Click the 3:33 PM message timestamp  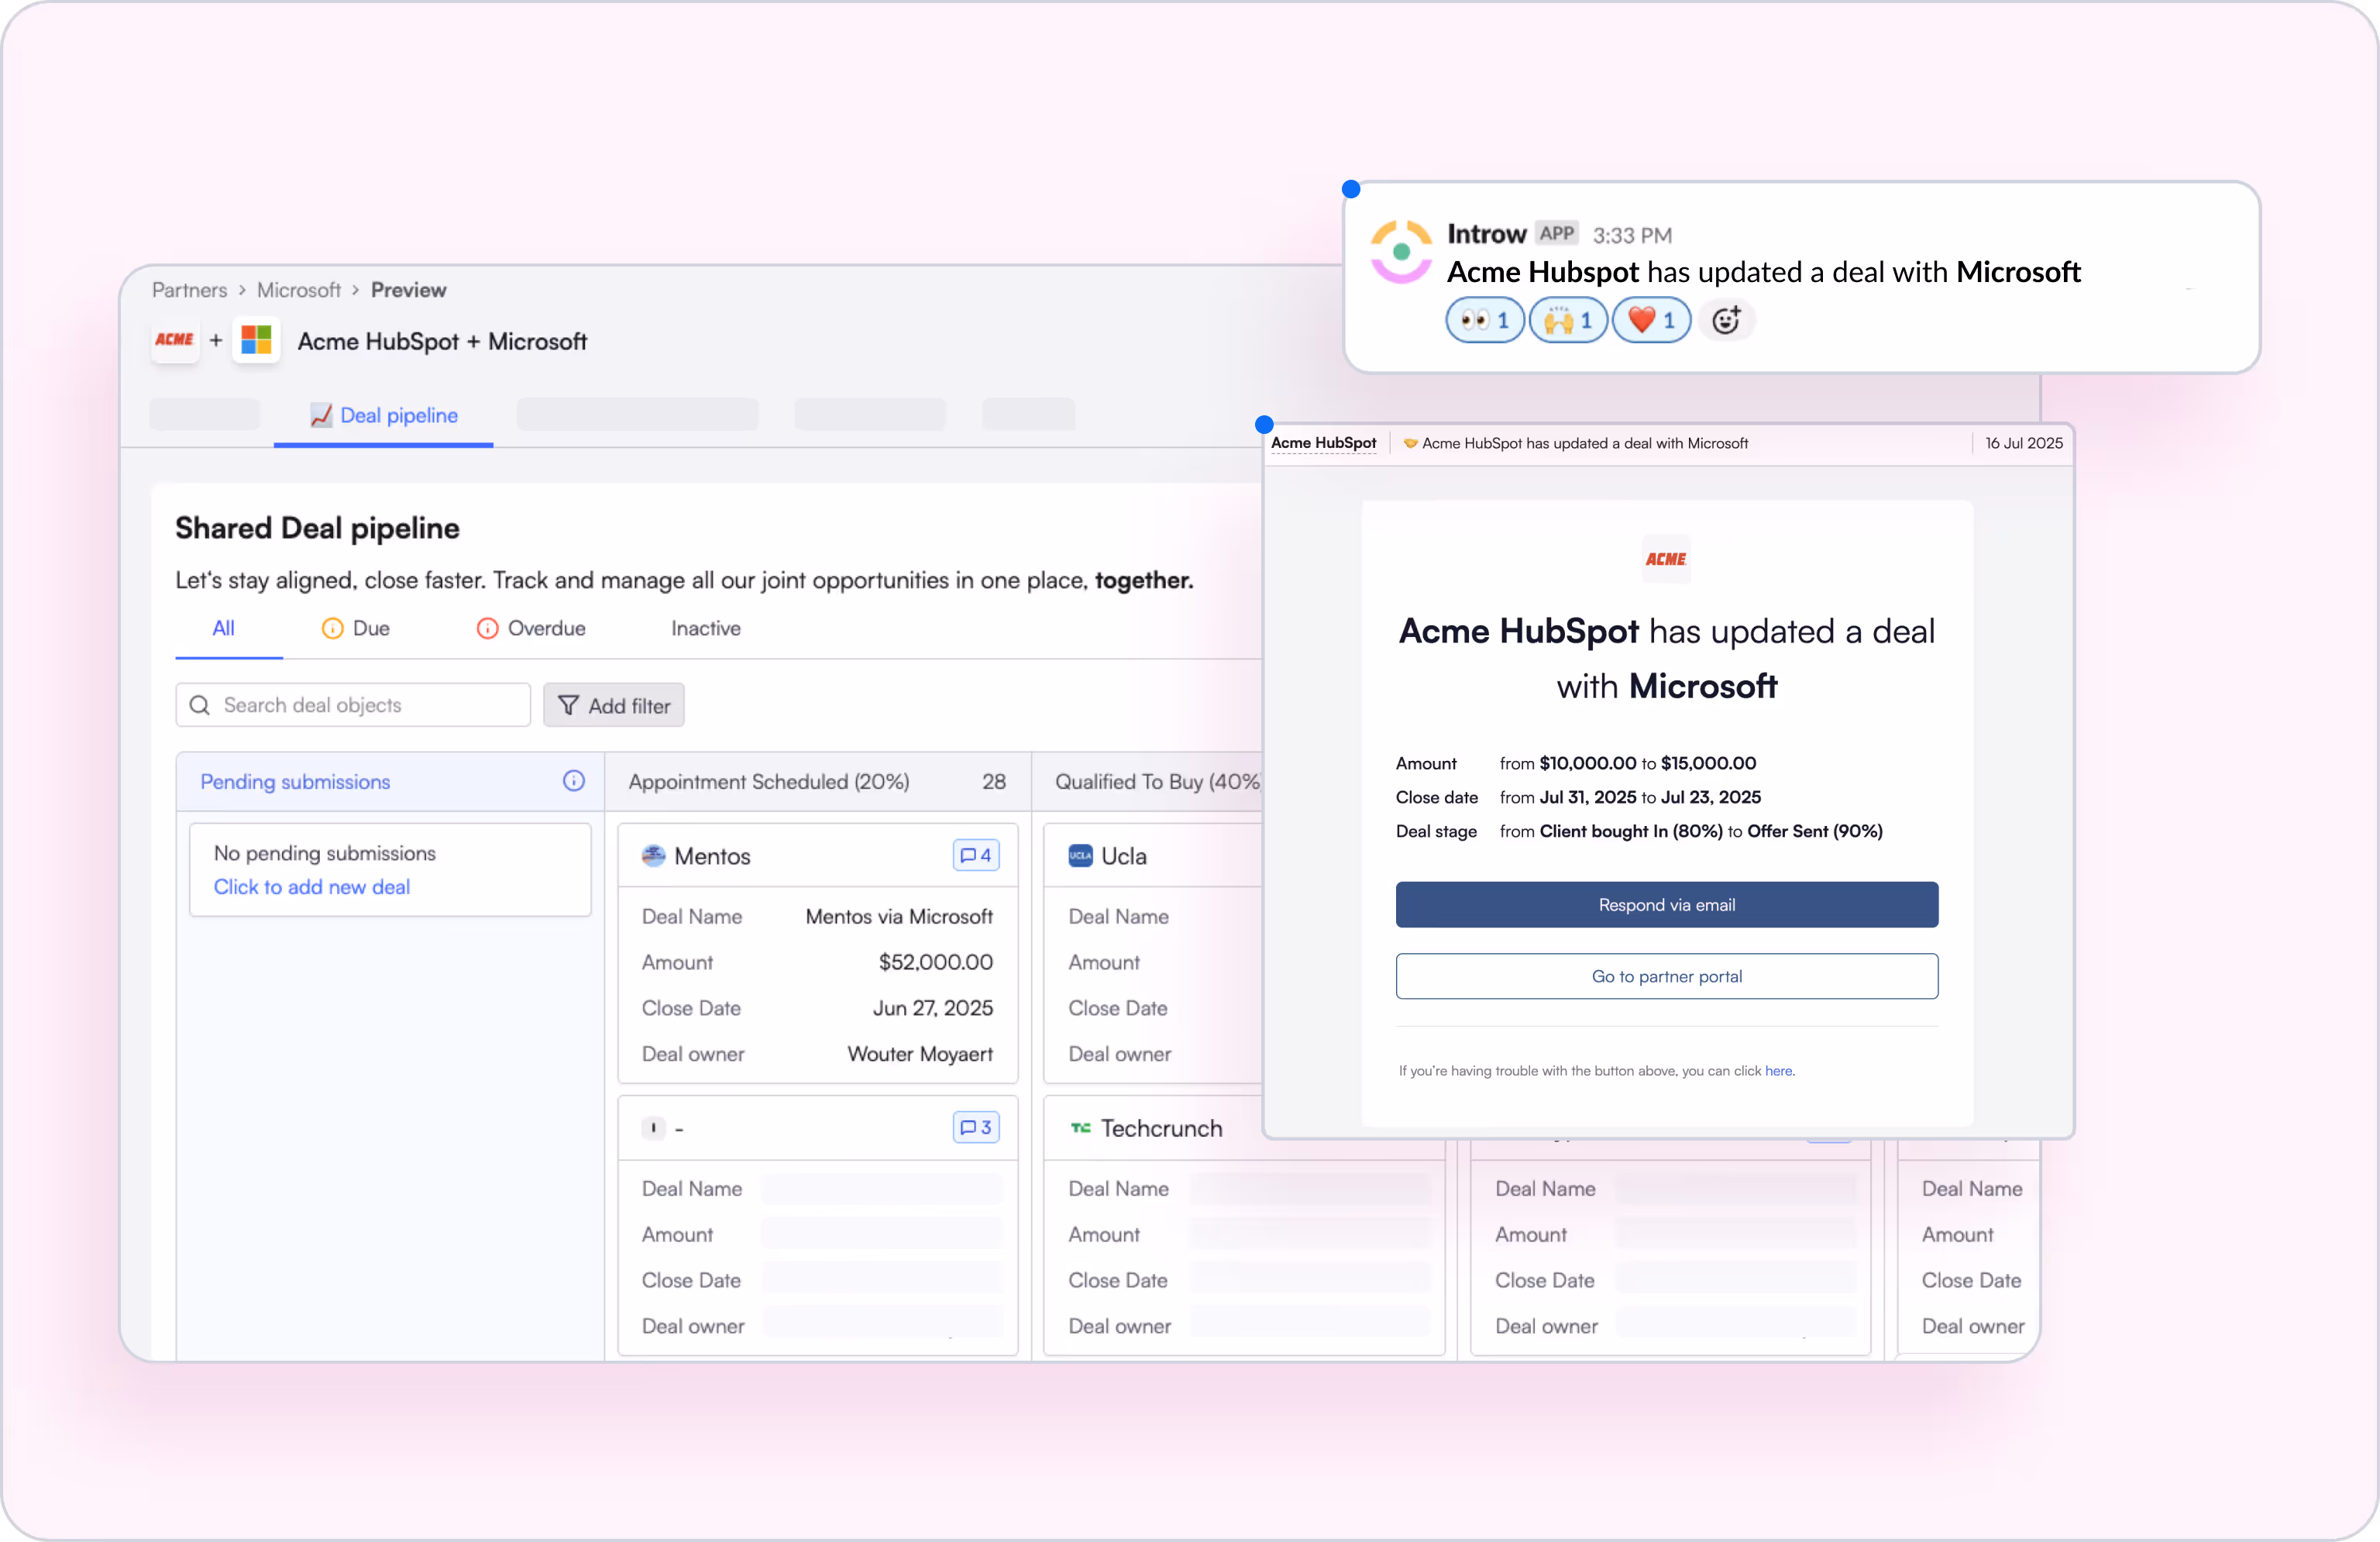pos(1632,235)
